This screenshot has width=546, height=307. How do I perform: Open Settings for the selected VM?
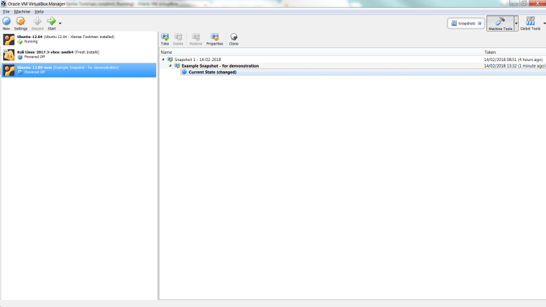point(21,22)
